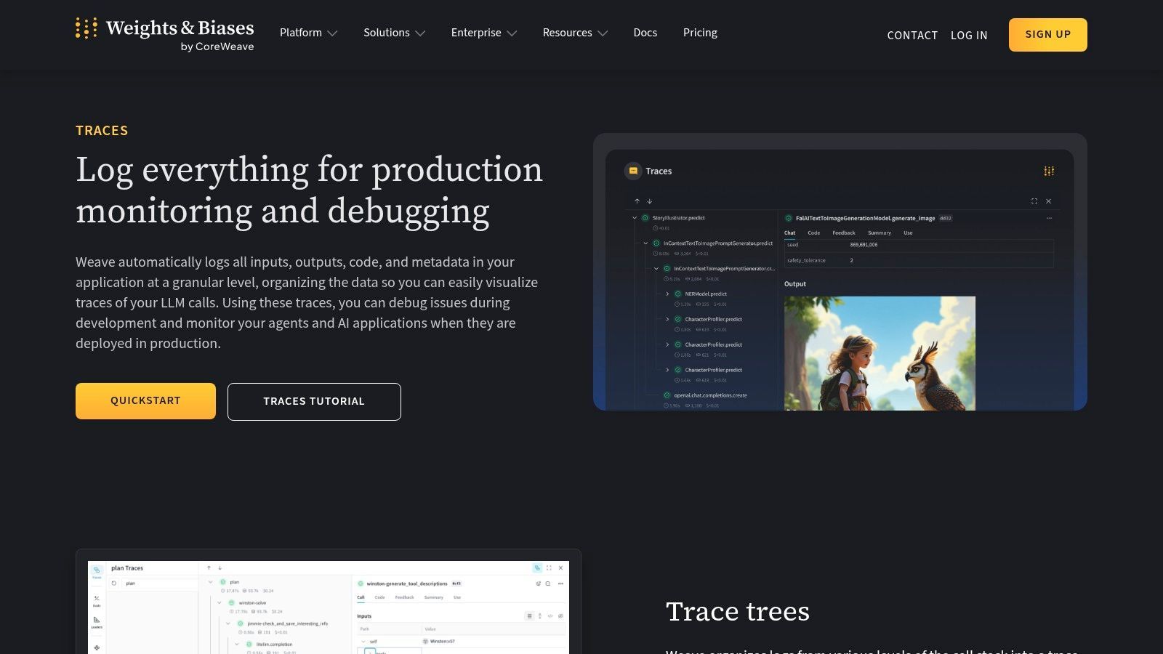Go to the Docs page

pyautogui.click(x=645, y=33)
